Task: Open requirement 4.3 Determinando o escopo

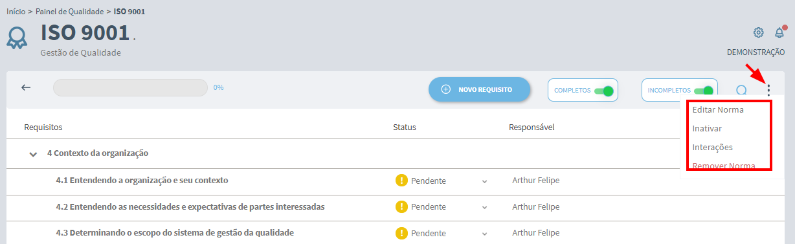Action: tap(175, 233)
